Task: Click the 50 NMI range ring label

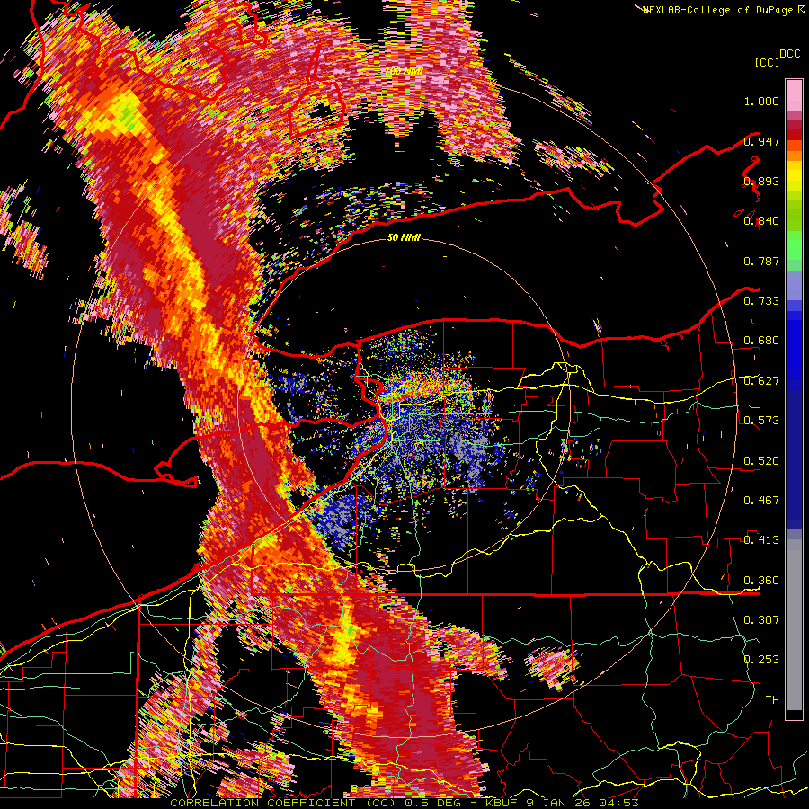Action: click(x=404, y=237)
